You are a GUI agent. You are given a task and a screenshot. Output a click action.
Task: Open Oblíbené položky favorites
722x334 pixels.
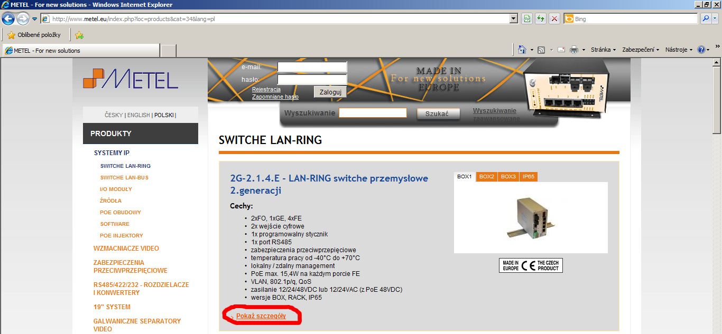pyautogui.click(x=34, y=35)
